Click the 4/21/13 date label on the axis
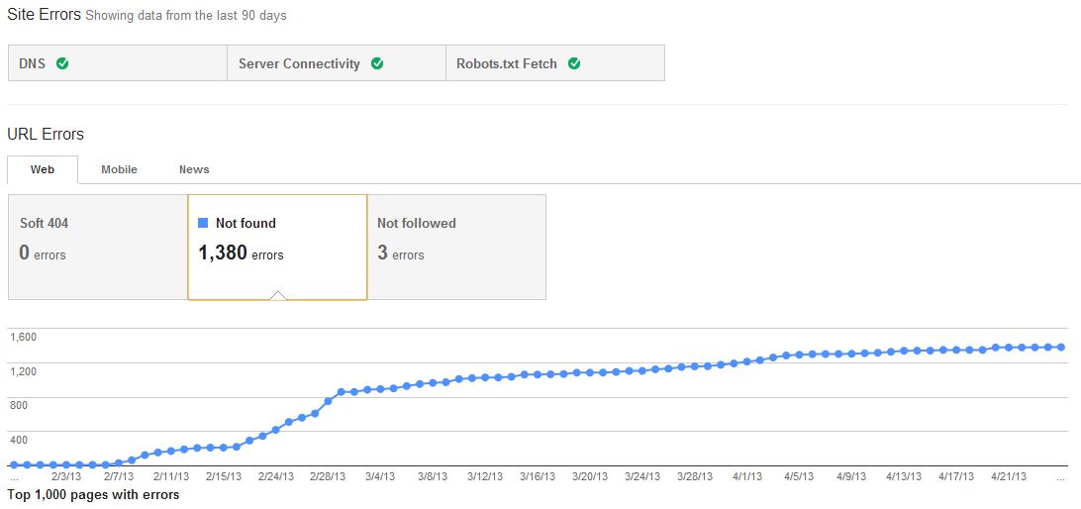The image size is (1081, 509). [x=1009, y=476]
